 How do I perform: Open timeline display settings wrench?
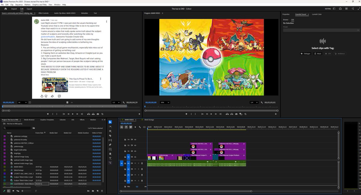pyautogui.click(x=140, y=127)
